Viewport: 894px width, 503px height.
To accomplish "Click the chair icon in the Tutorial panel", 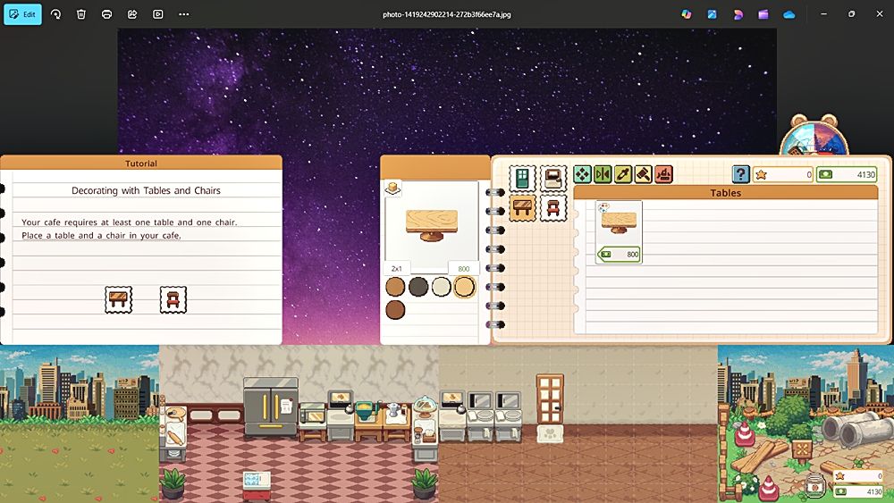I will [x=173, y=299].
